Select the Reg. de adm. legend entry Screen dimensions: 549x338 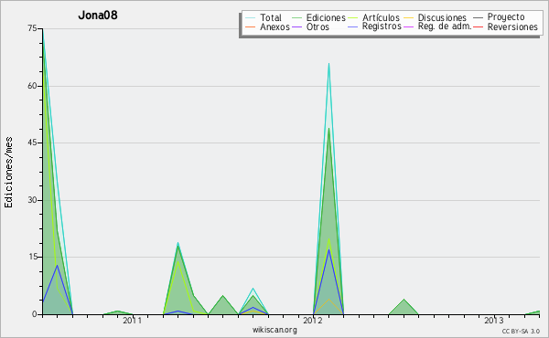pos(437,26)
